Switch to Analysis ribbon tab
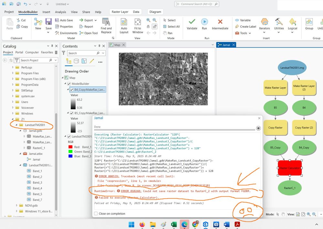Screen dimensions: 323x229 pos(60,12)
